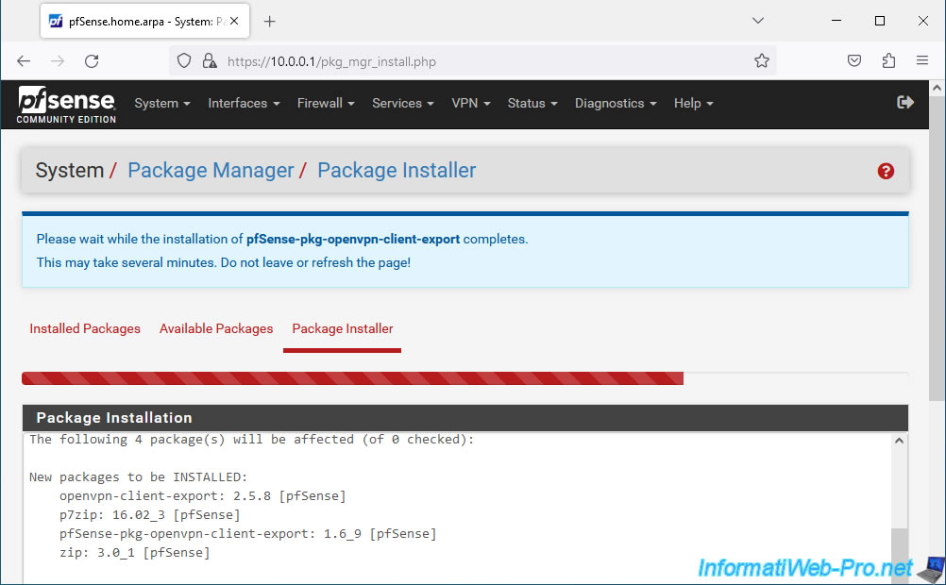946x585 pixels.
Task: Open the System dropdown menu
Action: (162, 103)
